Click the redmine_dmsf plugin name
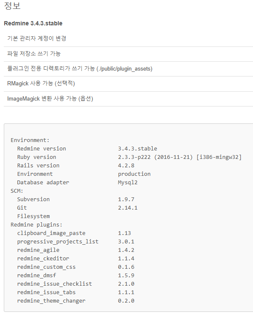 [x=36, y=276]
